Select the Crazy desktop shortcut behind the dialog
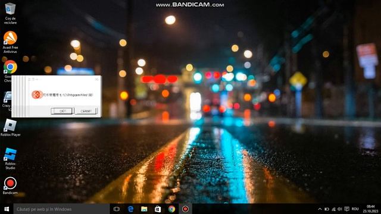Screen dimensions: 381x214 (7, 100)
